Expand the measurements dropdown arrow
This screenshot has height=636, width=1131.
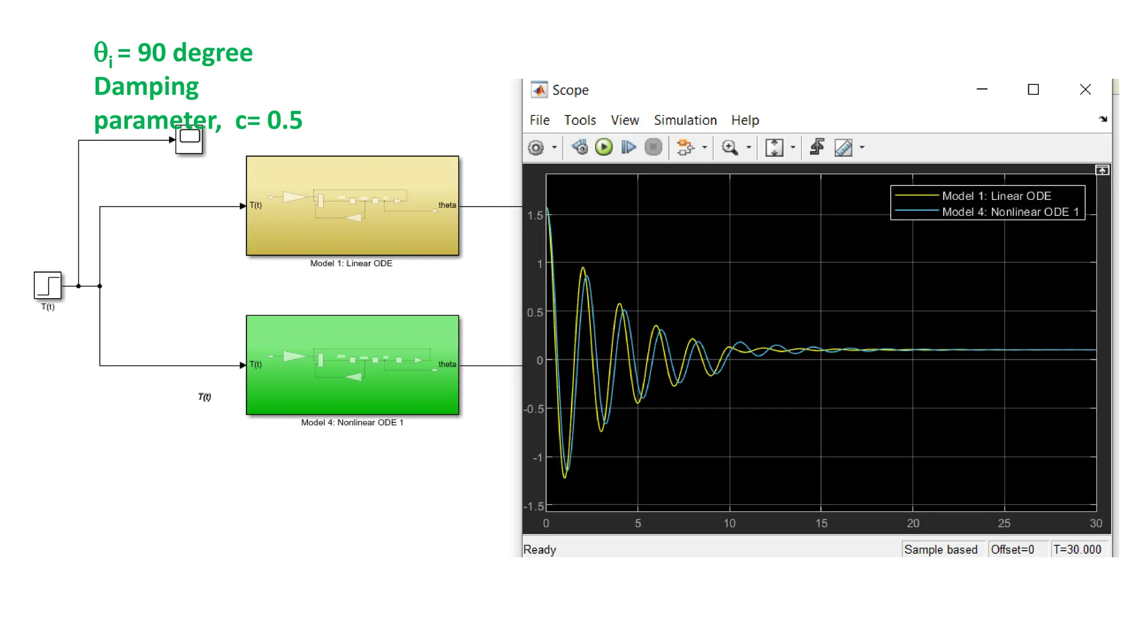[x=862, y=147]
